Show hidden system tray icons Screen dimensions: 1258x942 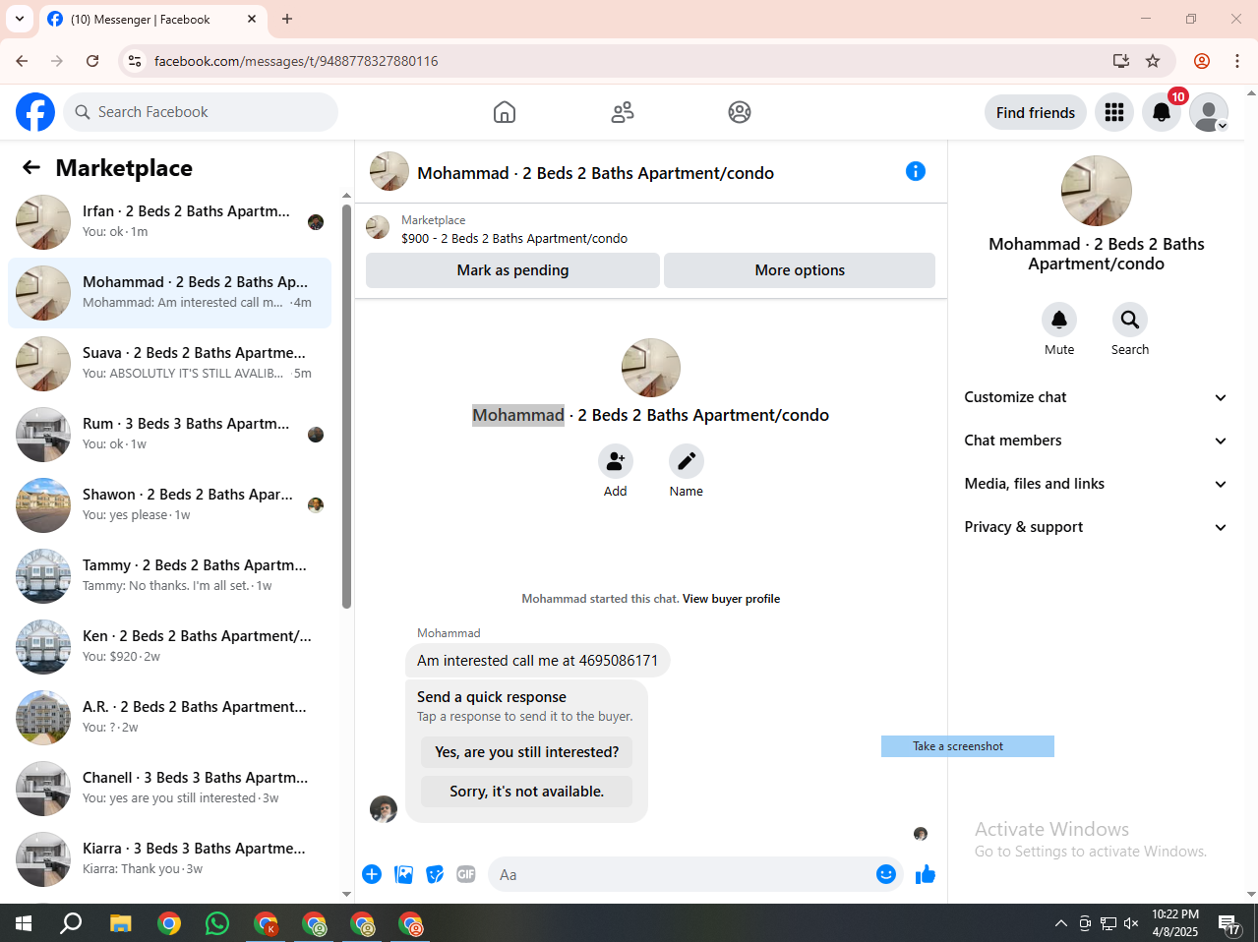[1061, 923]
